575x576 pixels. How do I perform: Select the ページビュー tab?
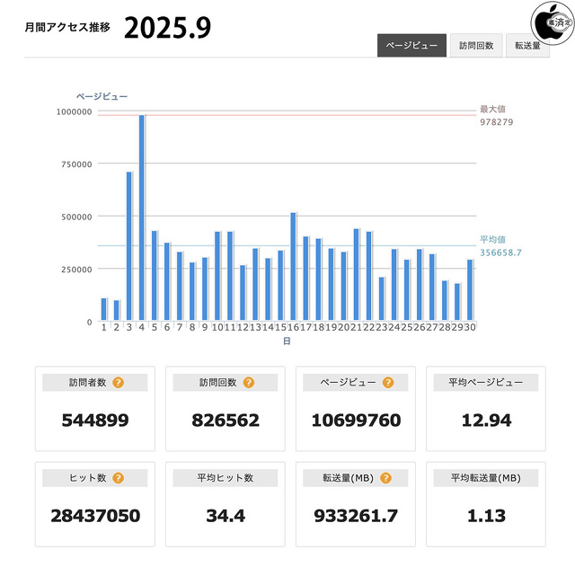[411, 45]
